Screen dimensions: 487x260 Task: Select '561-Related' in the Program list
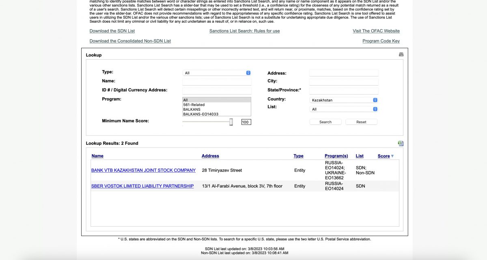[217, 105]
